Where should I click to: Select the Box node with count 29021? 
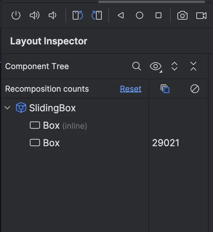(45, 143)
